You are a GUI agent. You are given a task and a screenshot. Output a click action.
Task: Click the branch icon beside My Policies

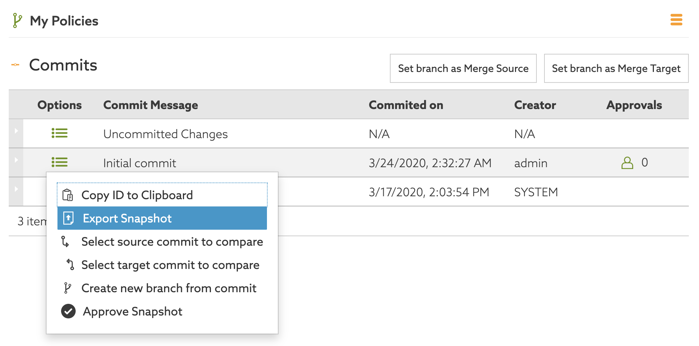tap(16, 21)
